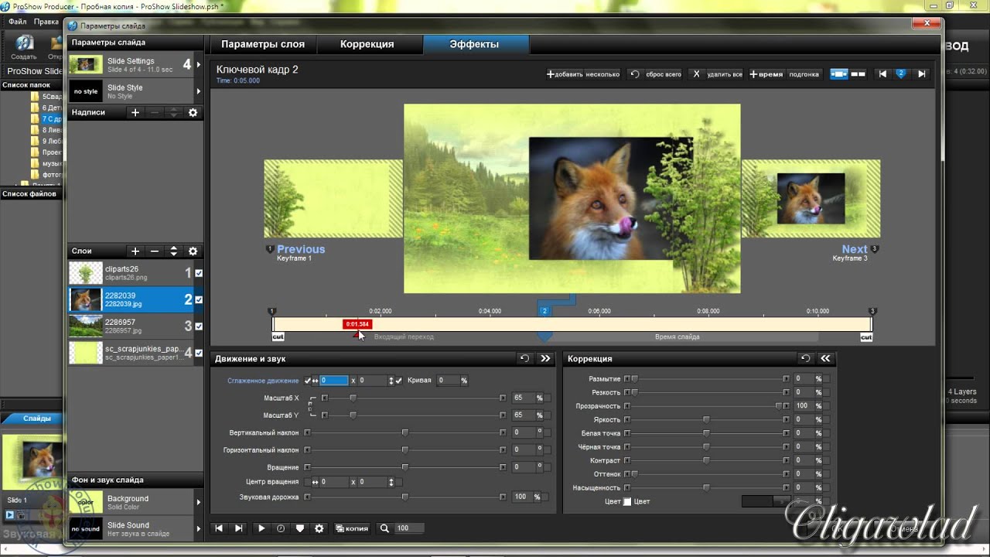Go to previous slide in bottom playback bar
Image resolution: width=990 pixels, height=557 pixels.
[219, 528]
